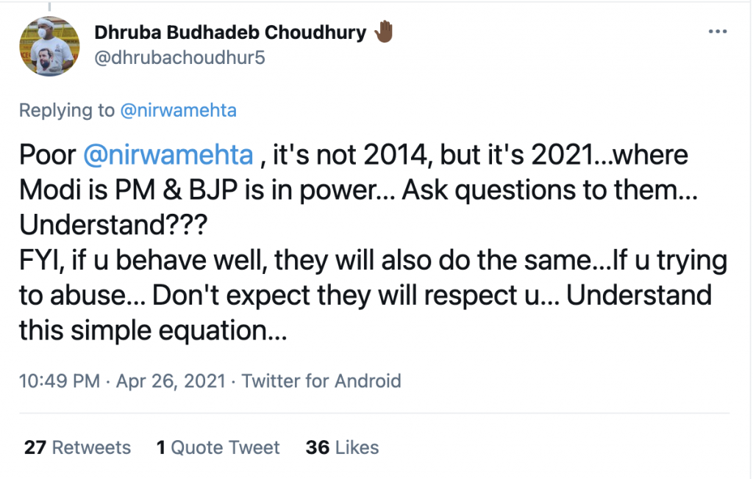Show the 36 Likes list
Viewport: 753px width, 479px height.
[x=342, y=447]
